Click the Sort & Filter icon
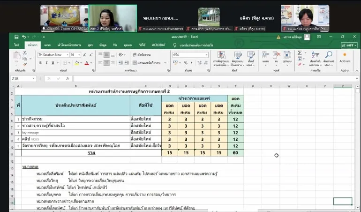The image size is (361, 212). coord(315,55)
